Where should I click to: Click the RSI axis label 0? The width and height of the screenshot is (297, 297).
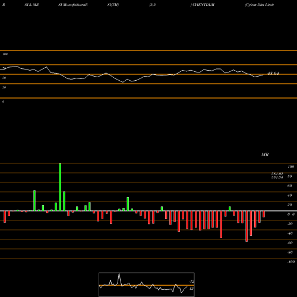tap(3, 102)
